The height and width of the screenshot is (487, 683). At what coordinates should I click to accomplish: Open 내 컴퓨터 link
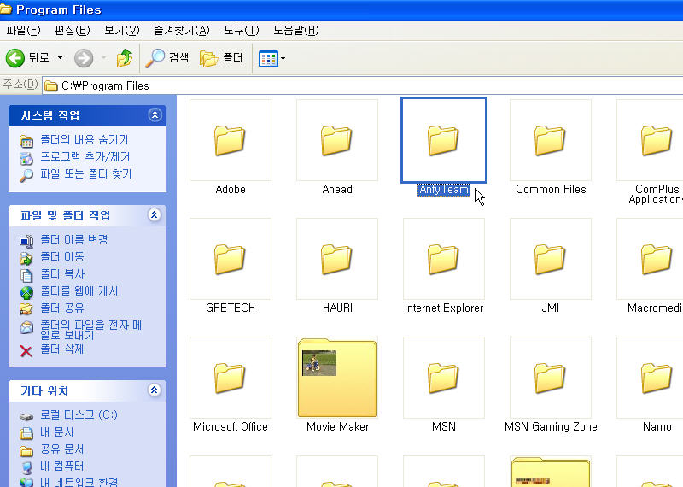click(61, 466)
